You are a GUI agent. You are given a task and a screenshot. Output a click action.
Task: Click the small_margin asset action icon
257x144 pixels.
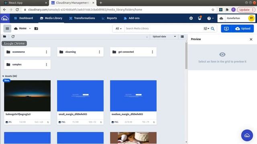[x=101, y=122]
